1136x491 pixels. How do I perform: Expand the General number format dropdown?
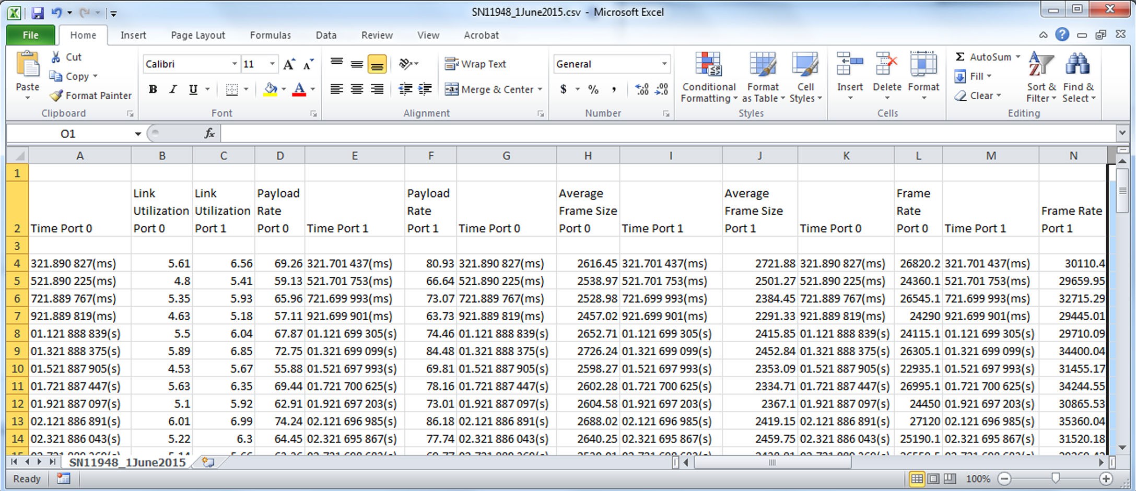click(x=664, y=64)
